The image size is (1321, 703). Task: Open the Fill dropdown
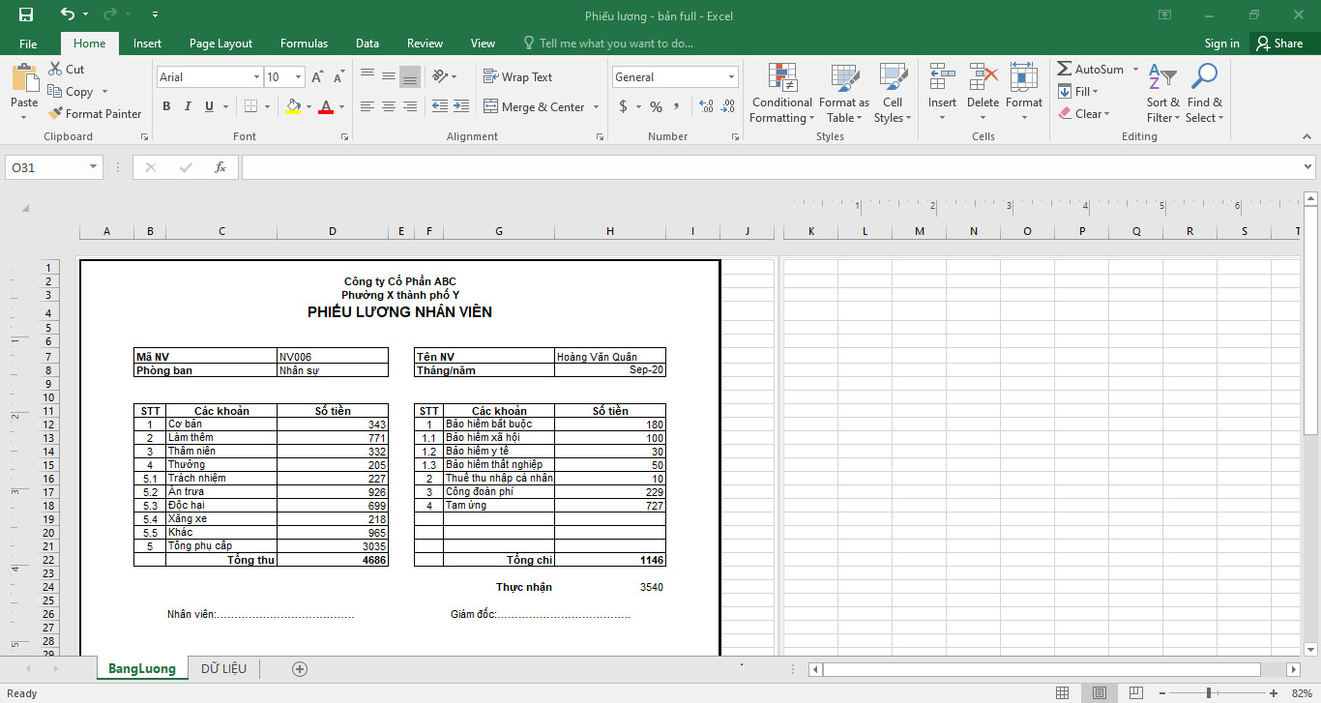pos(1077,92)
